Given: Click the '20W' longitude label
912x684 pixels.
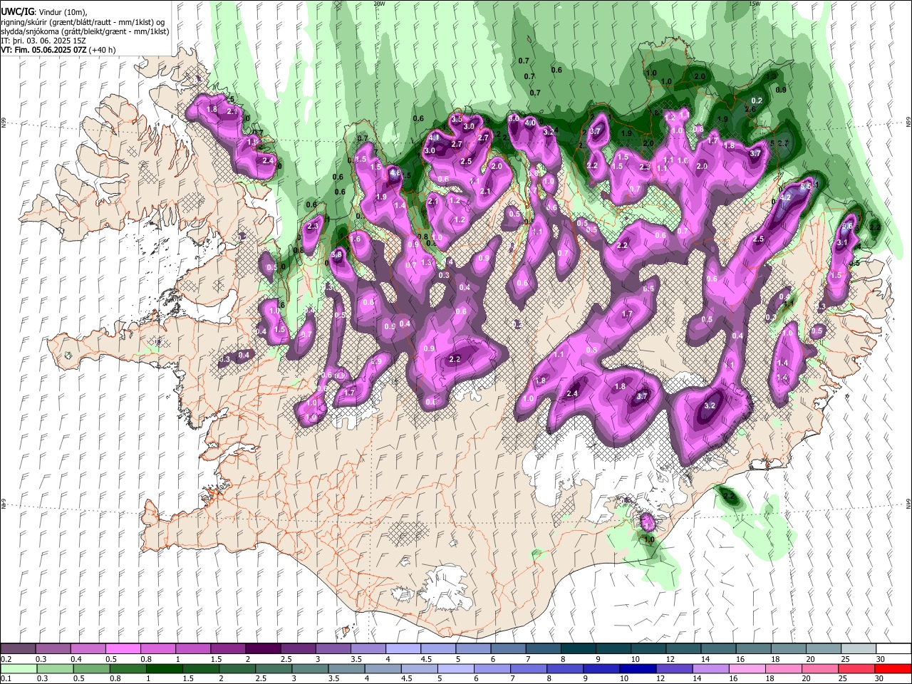Looking at the screenshot, I should coord(379,4).
